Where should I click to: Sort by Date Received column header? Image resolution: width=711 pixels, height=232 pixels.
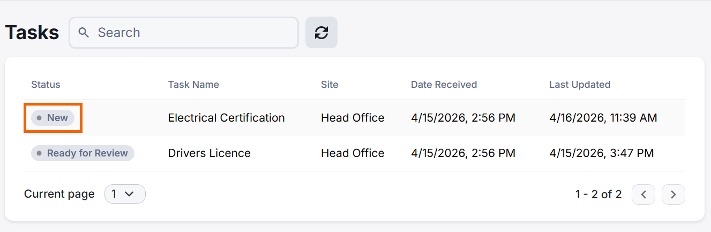point(444,85)
